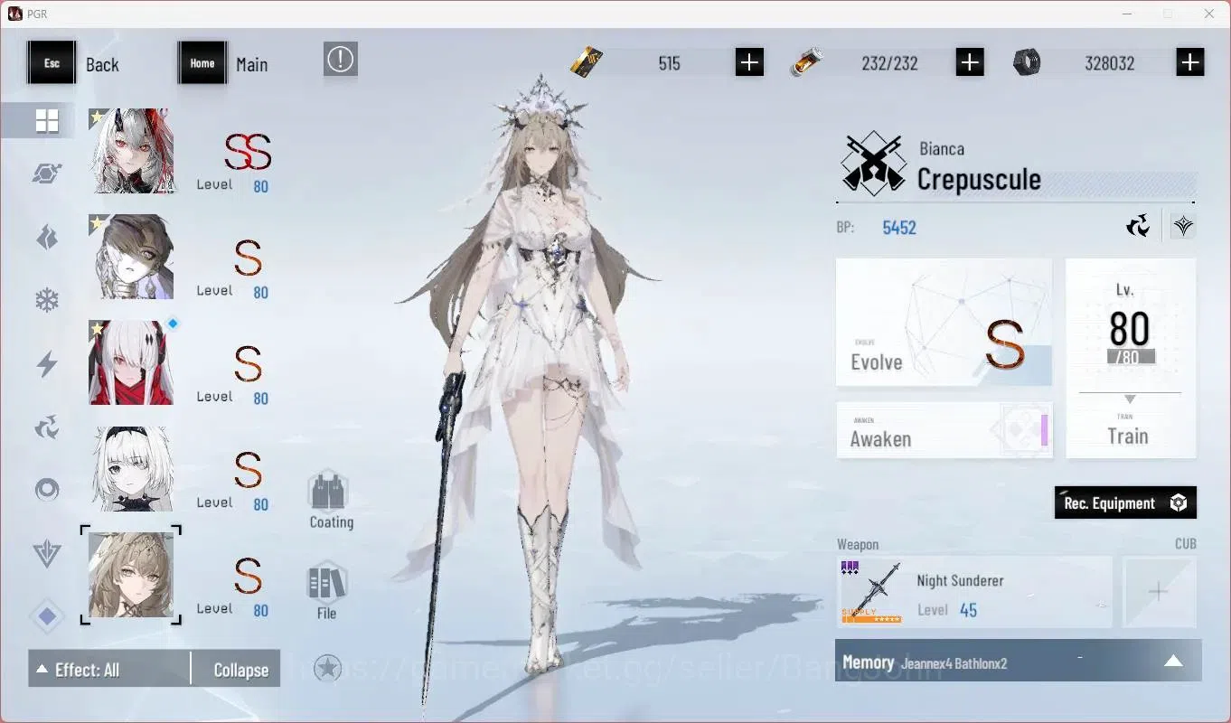Viewport: 1231px width, 723px height.
Task: Select white-haired character with red scarf
Action: click(x=132, y=362)
